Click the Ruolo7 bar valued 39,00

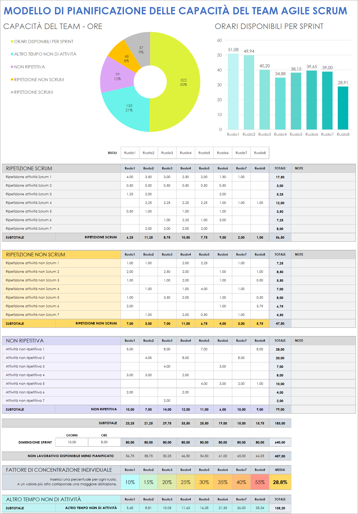(327, 101)
